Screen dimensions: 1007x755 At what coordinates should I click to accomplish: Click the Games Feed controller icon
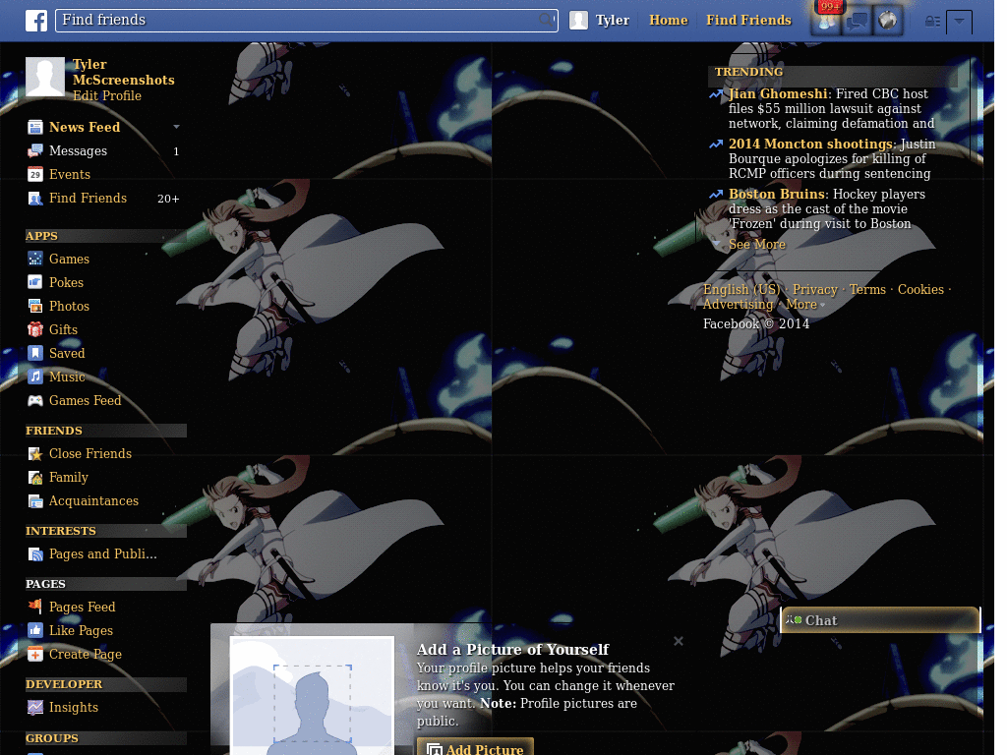click(x=35, y=401)
